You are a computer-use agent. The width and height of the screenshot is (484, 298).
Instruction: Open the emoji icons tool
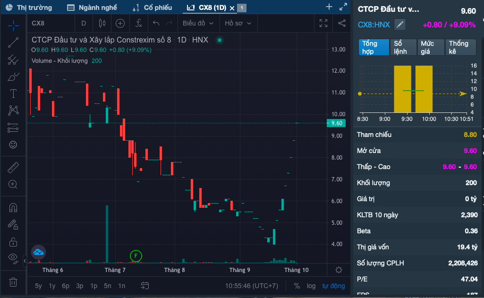[x=13, y=145]
